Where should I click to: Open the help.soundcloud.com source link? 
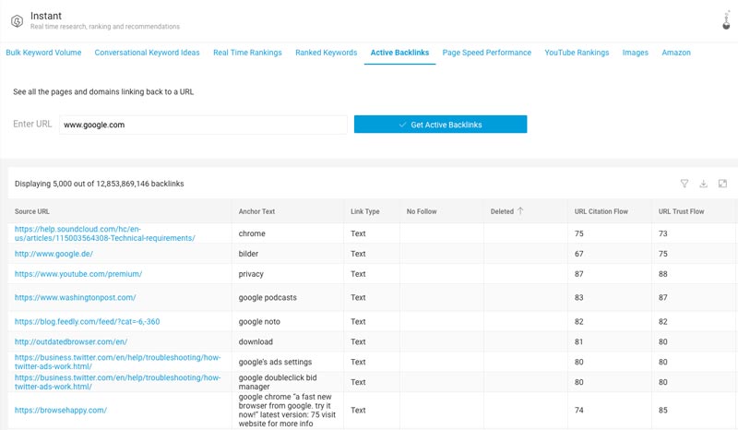pos(105,233)
